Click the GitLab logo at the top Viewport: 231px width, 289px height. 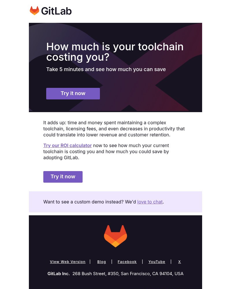(51, 11)
